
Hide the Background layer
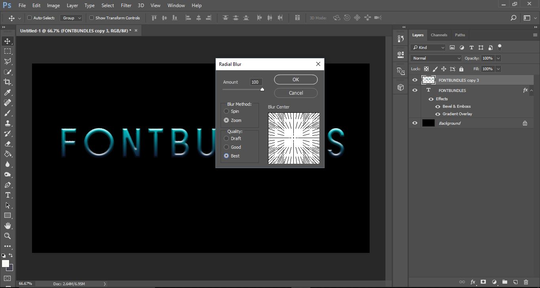tap(415, 123)
